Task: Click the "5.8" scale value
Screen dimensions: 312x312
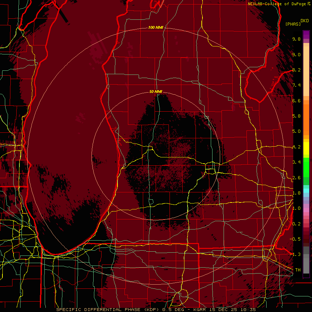Action: click(296, 116)
